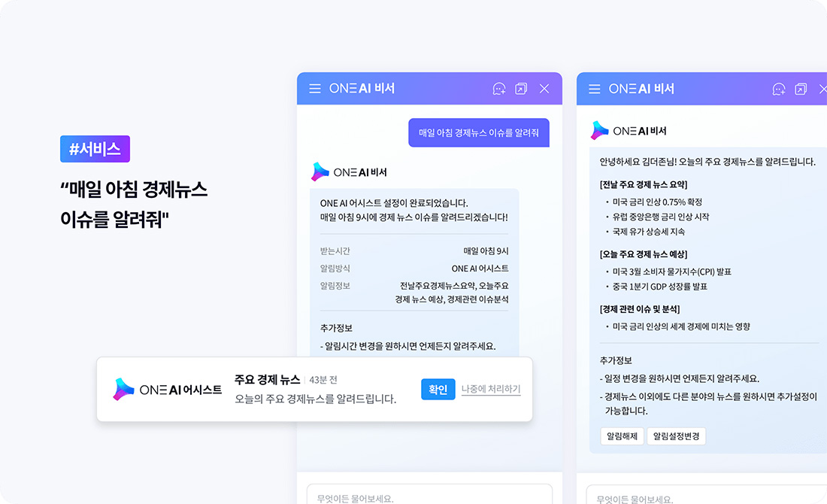The width and height of the screenshot is (827, 504).
Task: Open hamburger menu in right ONE AI 비서 window
Action: tap(595, 90)
